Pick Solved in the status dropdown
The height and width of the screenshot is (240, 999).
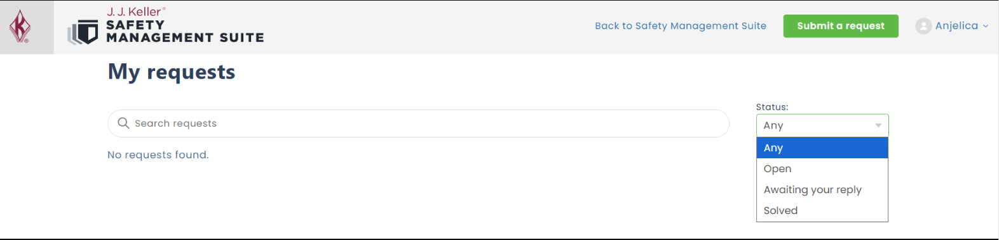tap(822, 210)
